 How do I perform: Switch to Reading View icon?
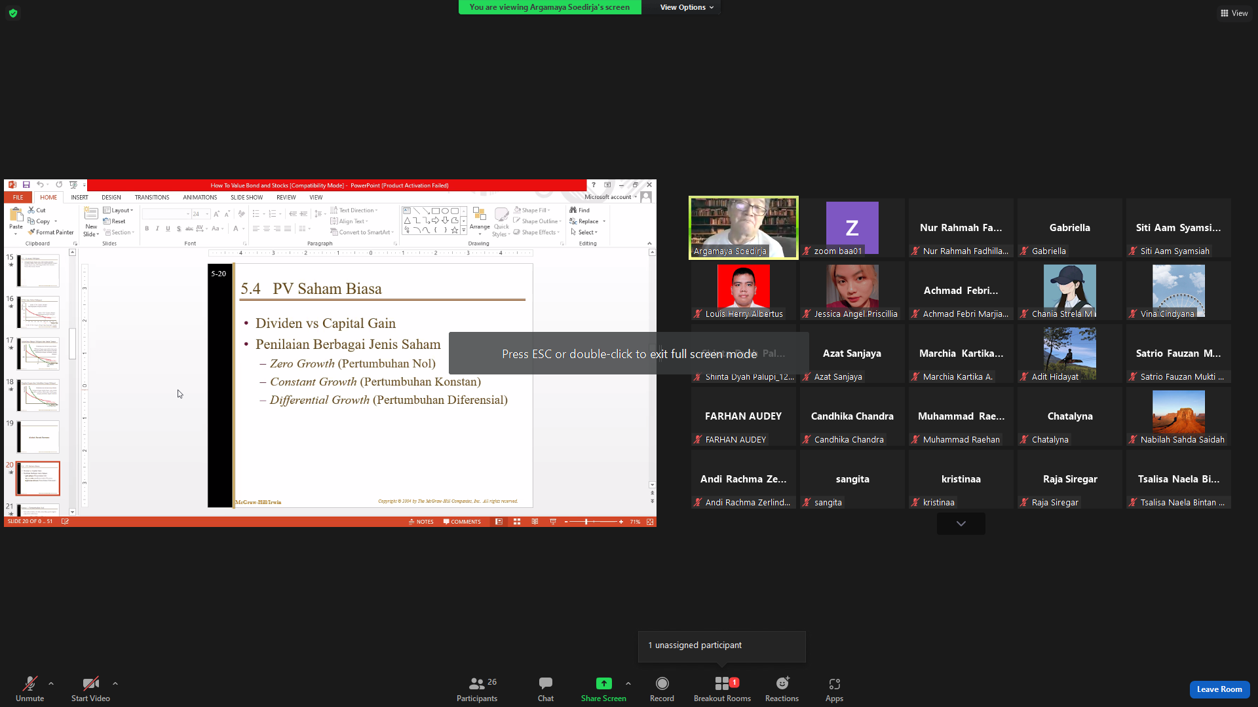click(535, 522)
